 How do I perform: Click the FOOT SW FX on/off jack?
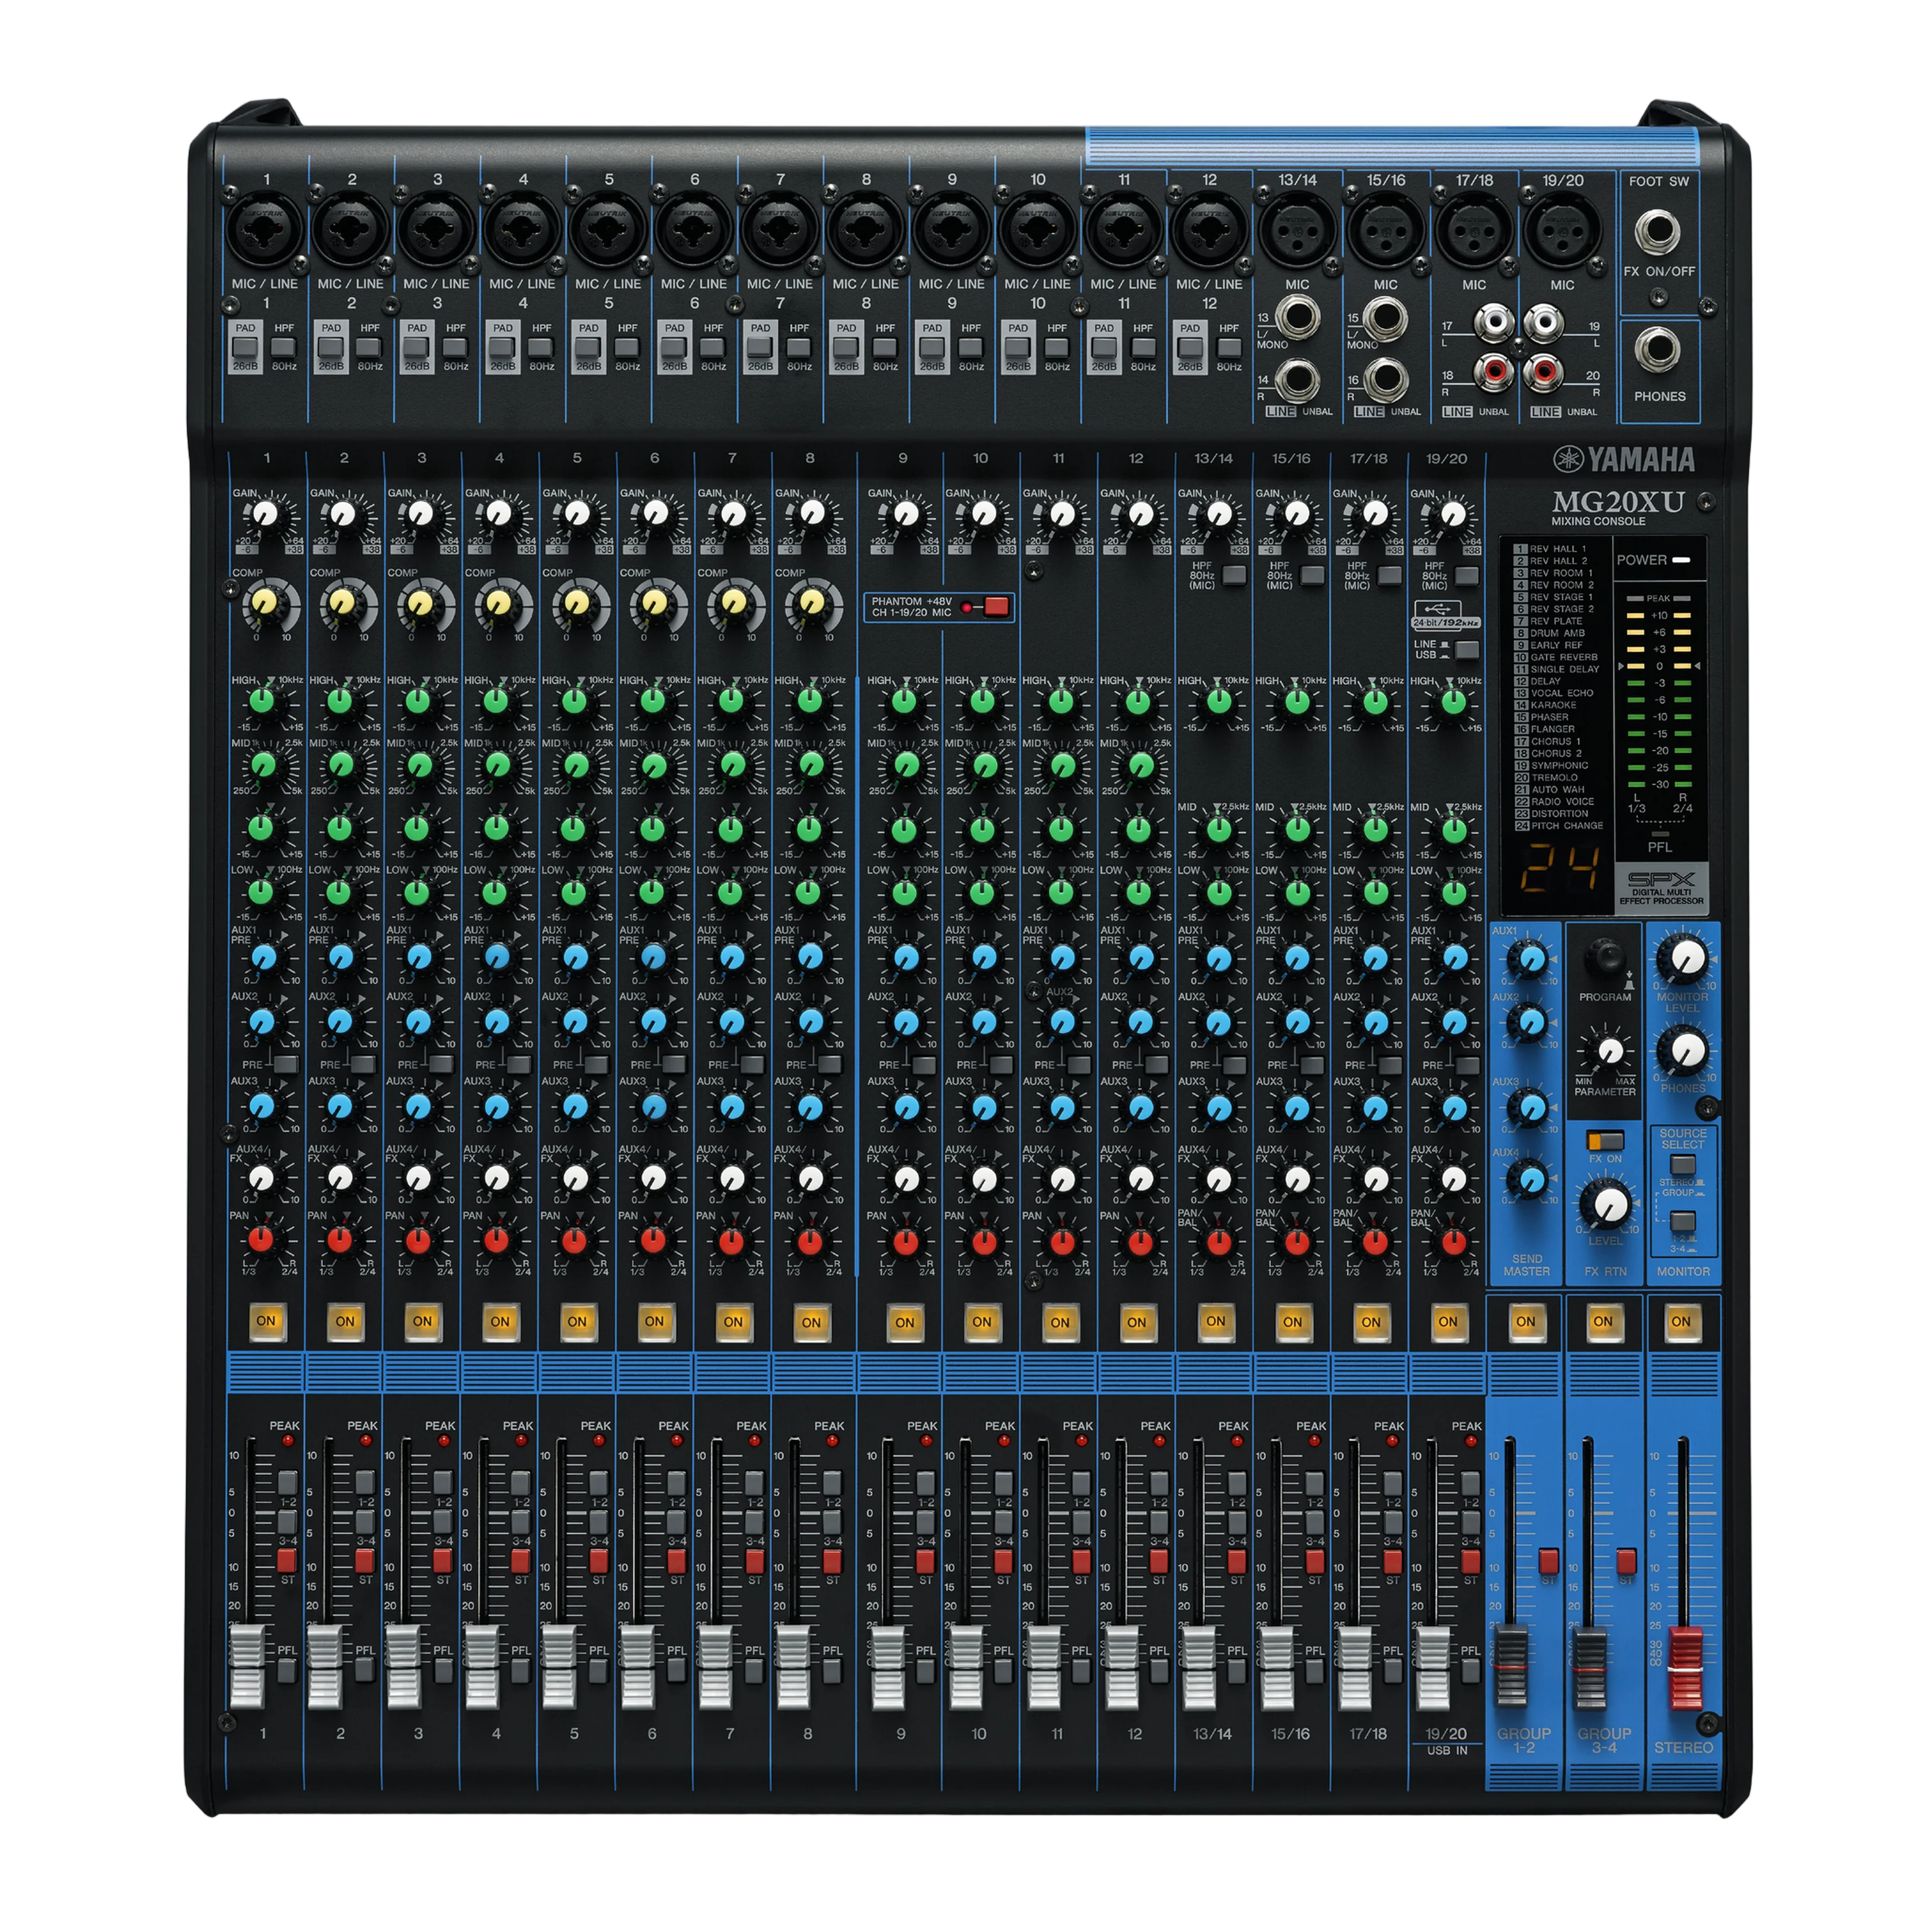(1656, 232)
